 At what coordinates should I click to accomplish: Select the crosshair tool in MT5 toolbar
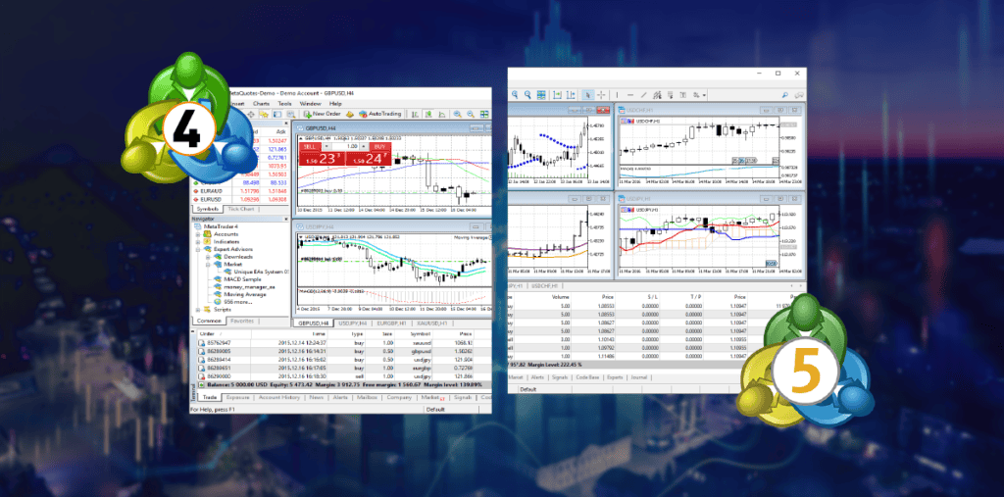[602, 94]
